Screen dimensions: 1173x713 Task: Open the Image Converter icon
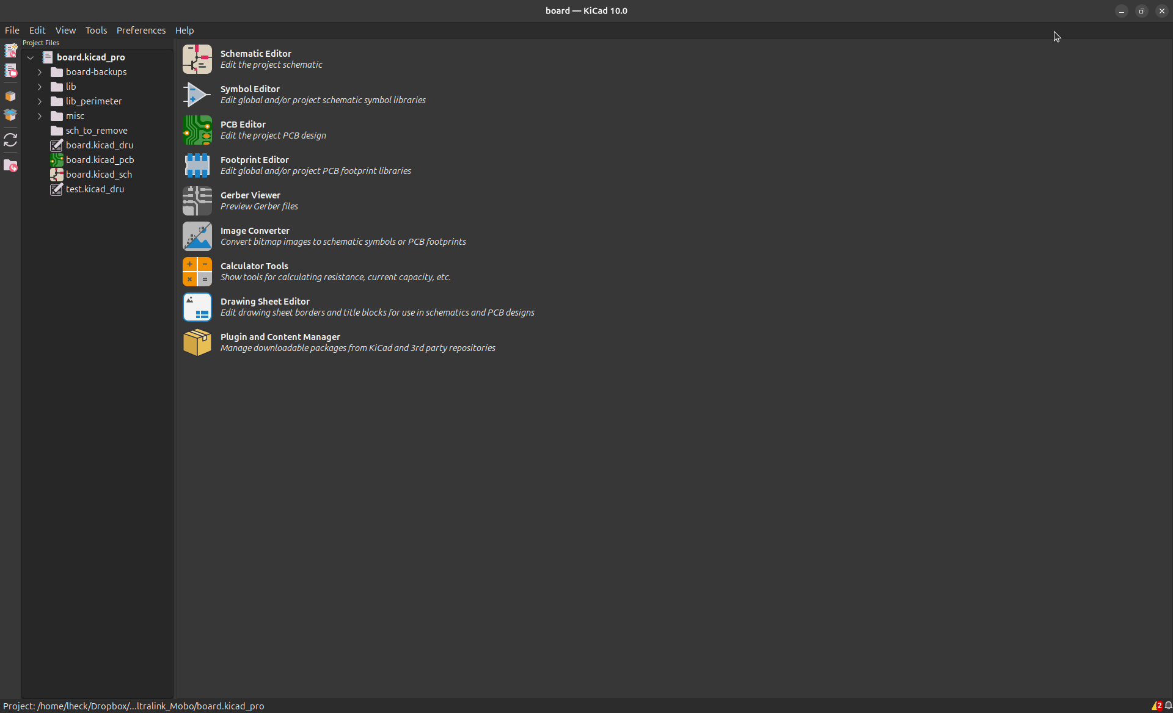(197, 236)
